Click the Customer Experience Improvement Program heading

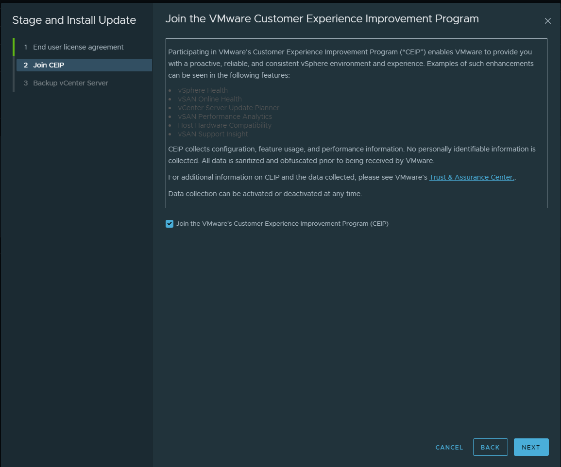point(322,19)
